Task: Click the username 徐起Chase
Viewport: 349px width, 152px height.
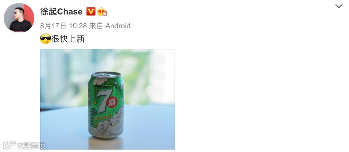Action: [x=61, y=11]
